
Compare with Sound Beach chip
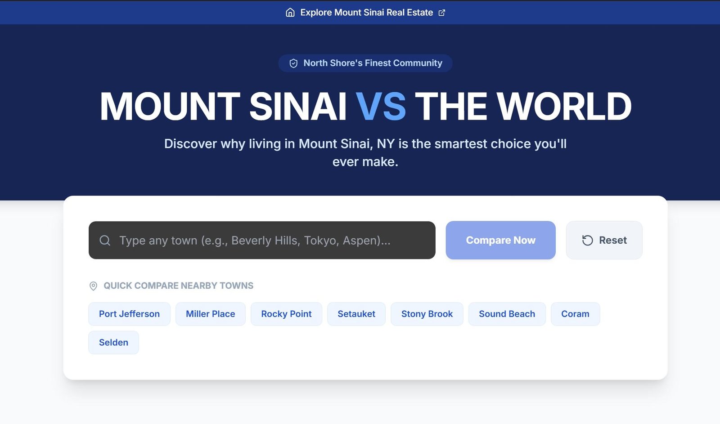[507, 314]
